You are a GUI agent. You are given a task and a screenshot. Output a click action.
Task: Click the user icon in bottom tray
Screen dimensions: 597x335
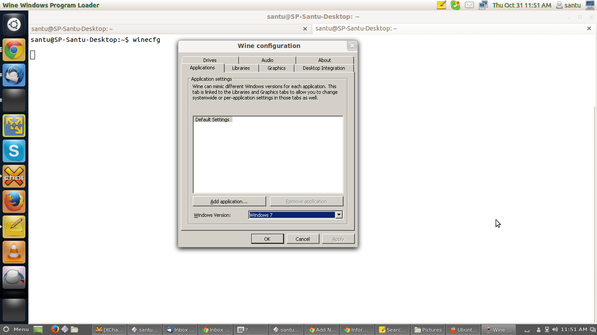click(x=538, y=329)
